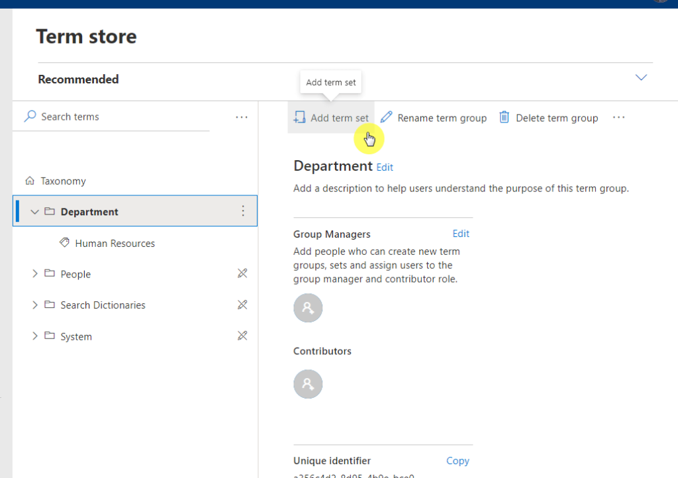Click the Group Managers add person avatar
The width and height of the screenshot is (678, 478).
pyautogui.click(x=308, y=308)
